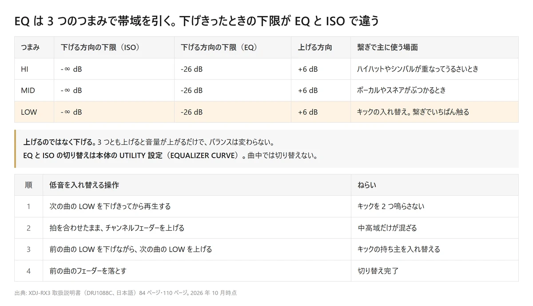Select the 'LOW' knob name cell
Image resolution: width=533 pixels, height=306 pixels.
coord(34,112)
